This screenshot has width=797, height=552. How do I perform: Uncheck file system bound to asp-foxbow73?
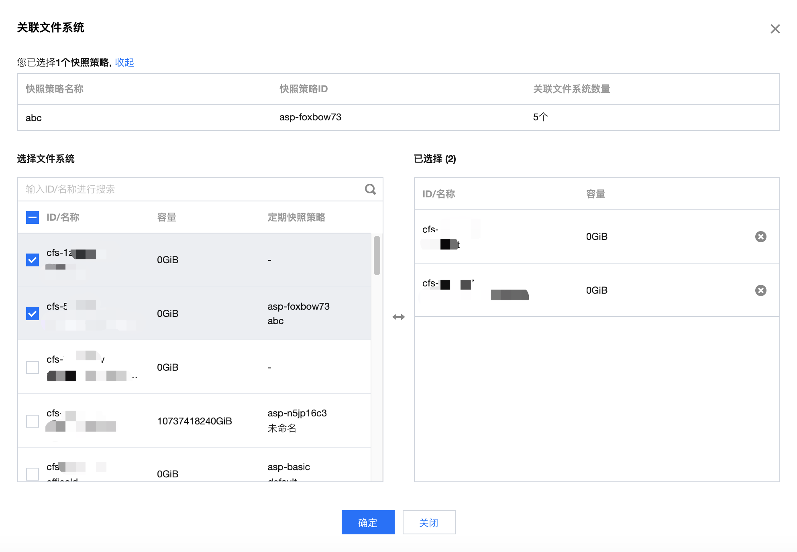[x=33, y=314]
